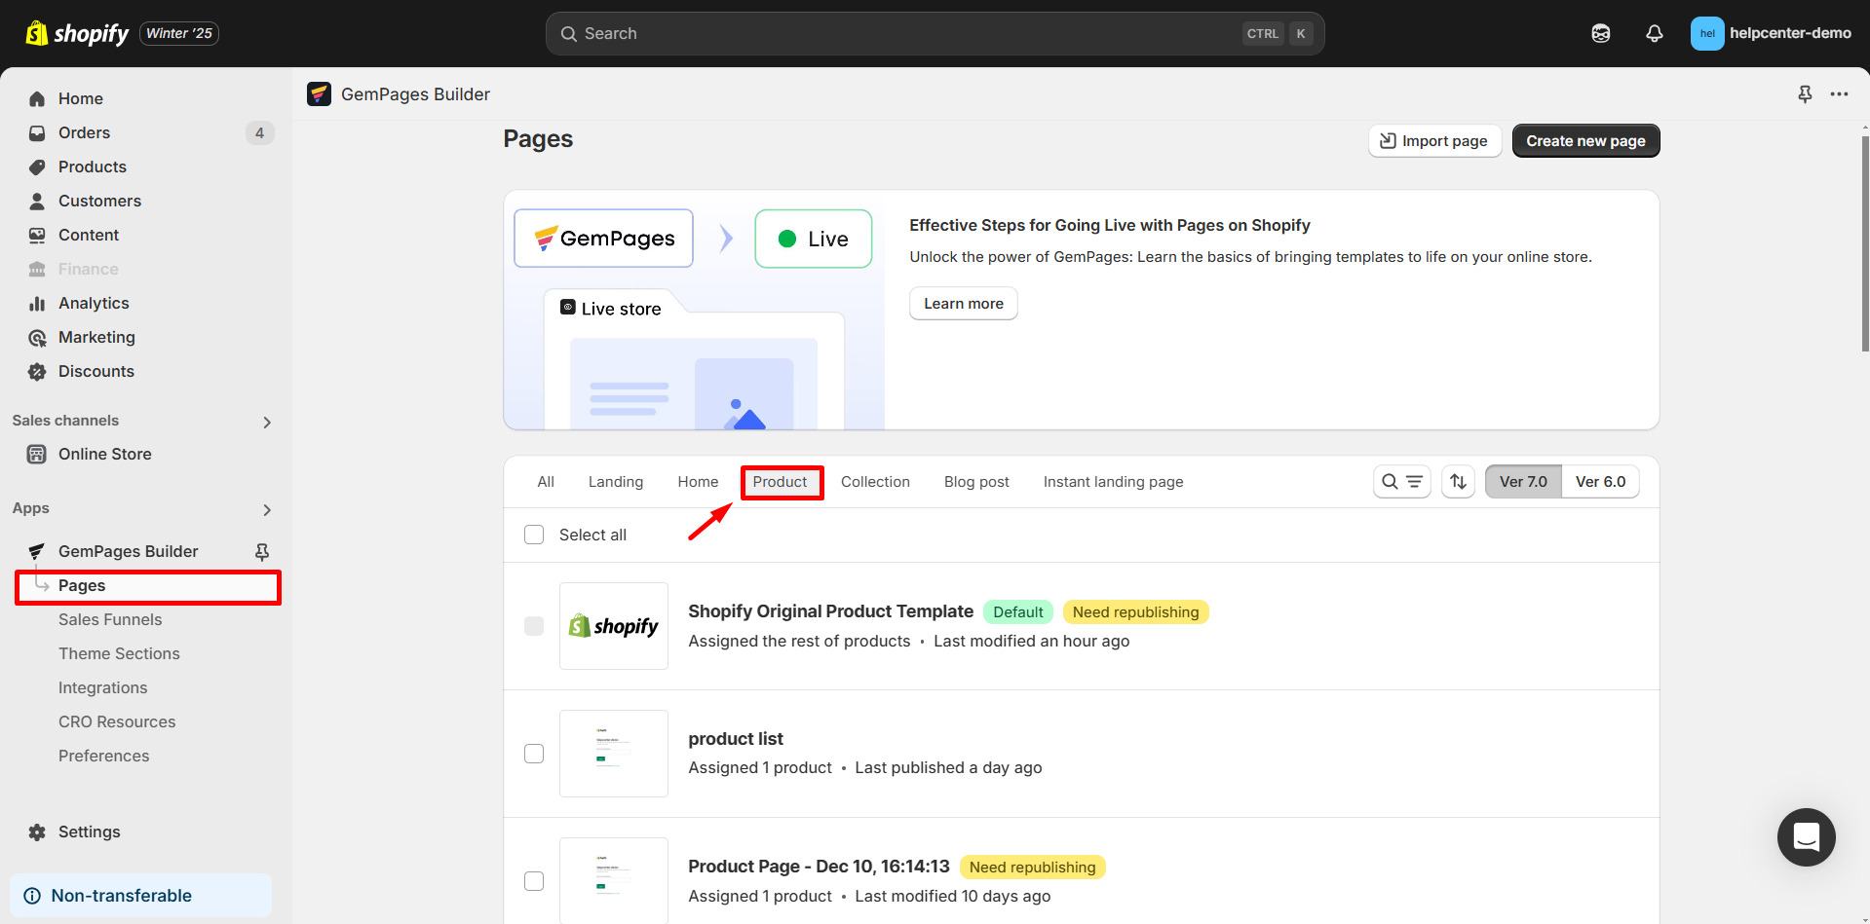
Task: Tick the checkbox for product list page
Action: click(x=534, y=754)
